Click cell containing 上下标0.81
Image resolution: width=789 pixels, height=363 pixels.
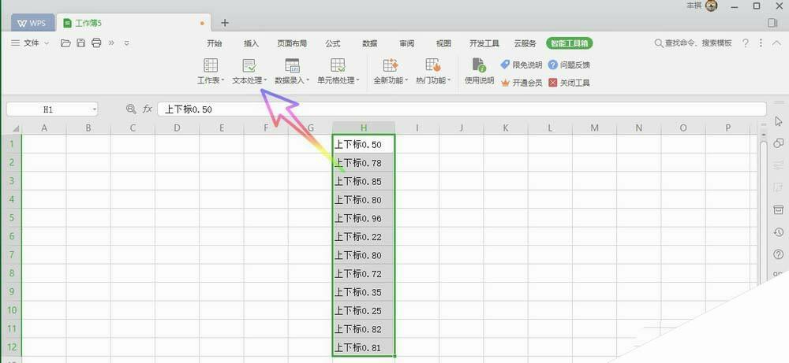tap(364, 347)
